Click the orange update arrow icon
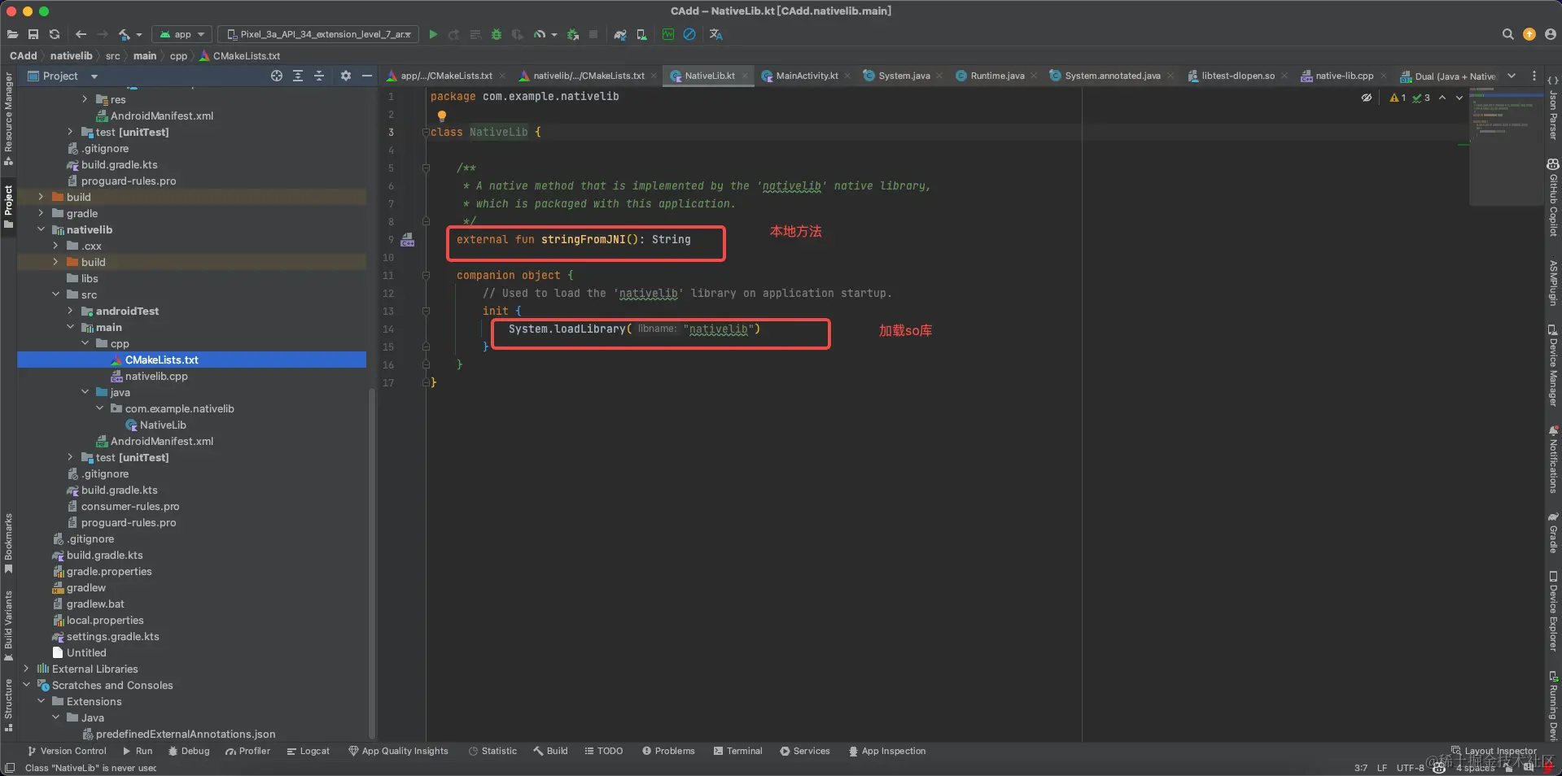Image resolution: width=1562 pixels, height=776 pixels. (x=1529, y=34)
